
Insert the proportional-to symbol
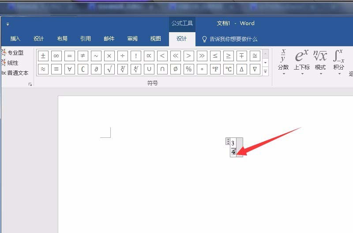click(149, 56)
